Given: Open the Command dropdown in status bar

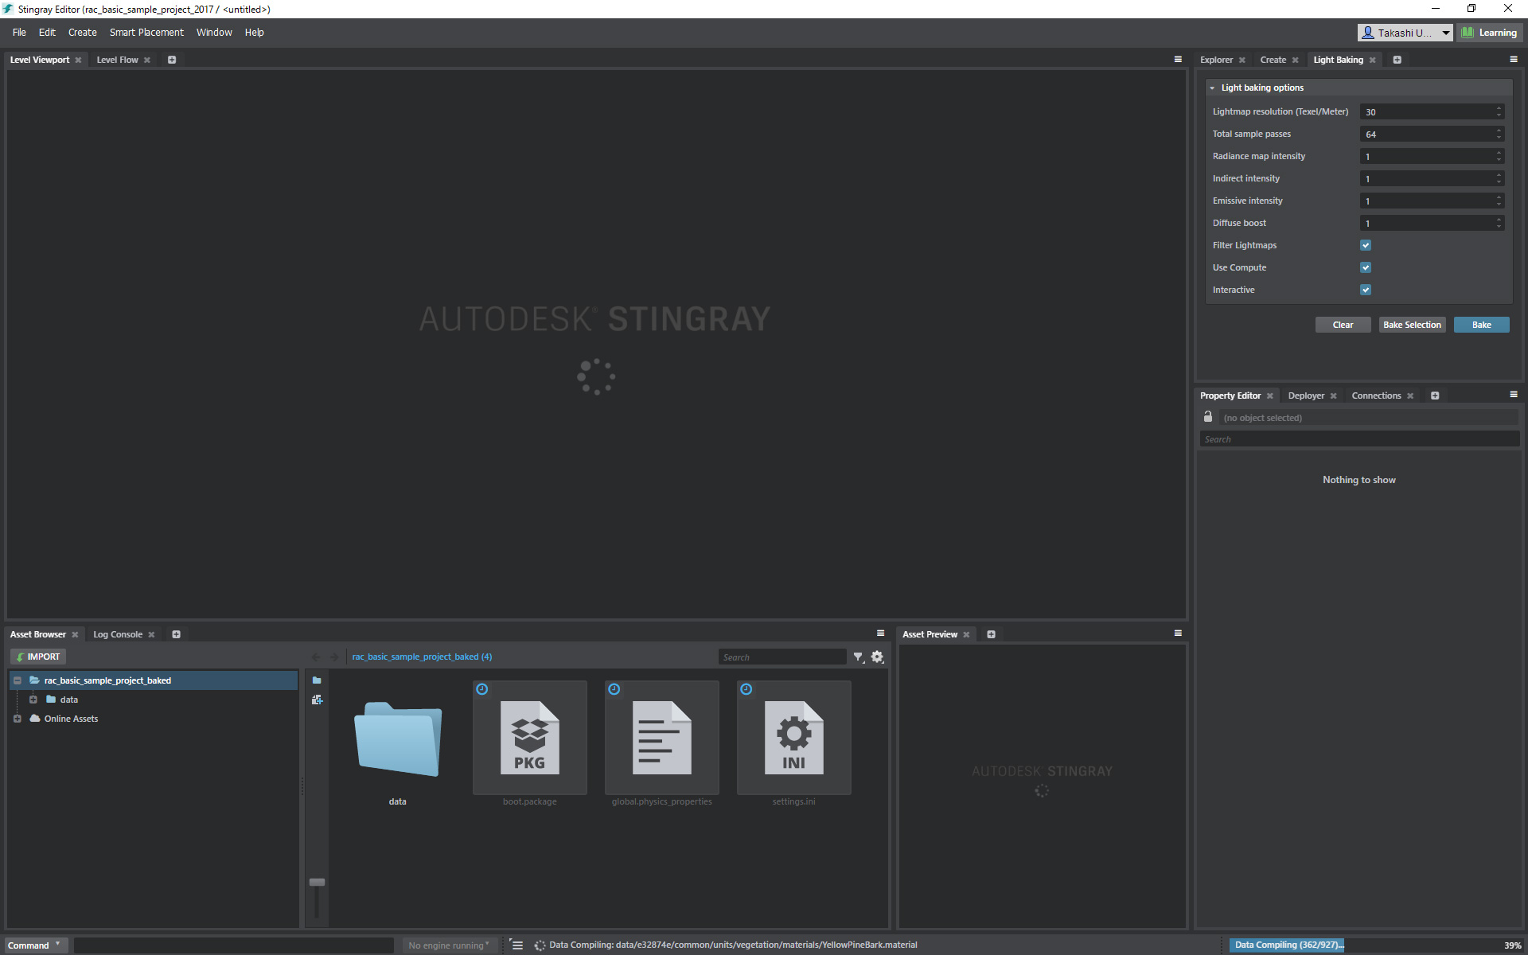Looking at the screenshot, I should 35,945.
